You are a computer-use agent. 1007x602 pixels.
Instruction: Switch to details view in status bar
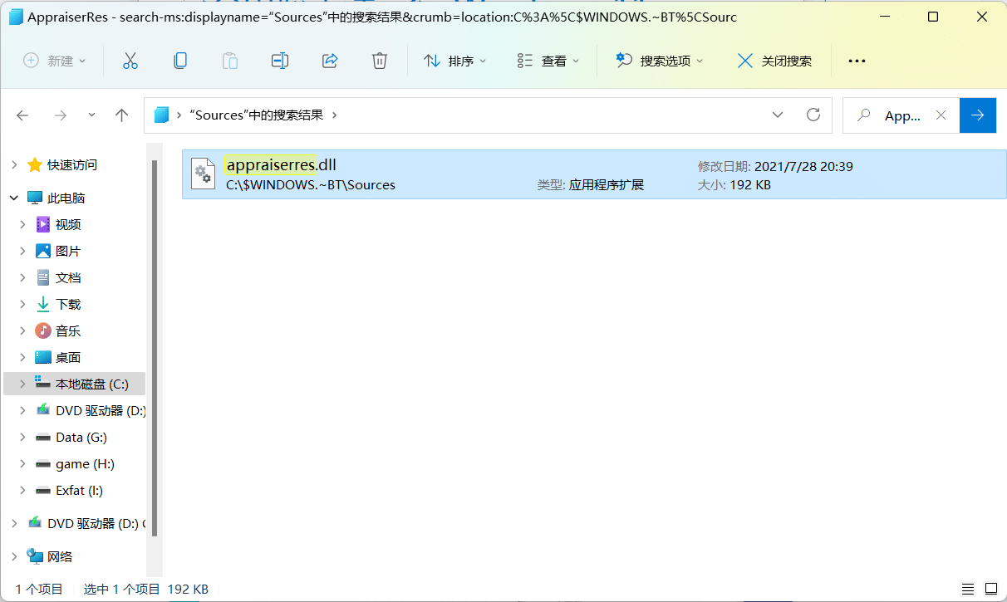click(x=967, y=589)
